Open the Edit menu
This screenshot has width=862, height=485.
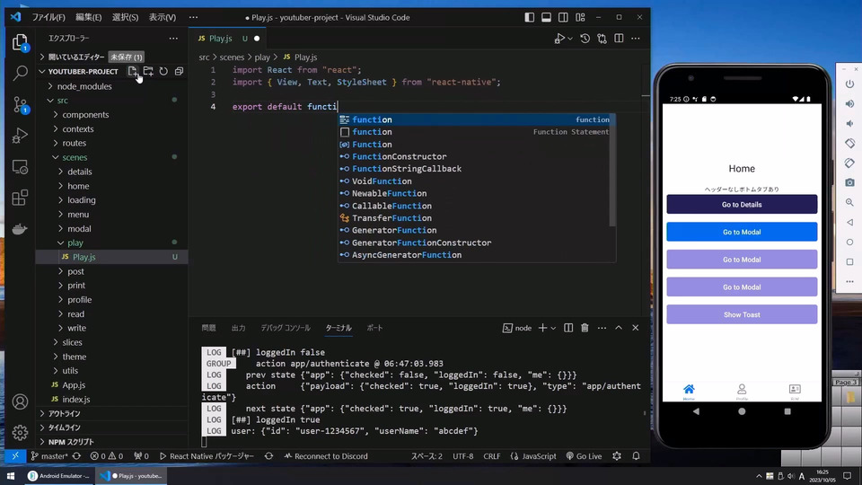coord(89,18)
